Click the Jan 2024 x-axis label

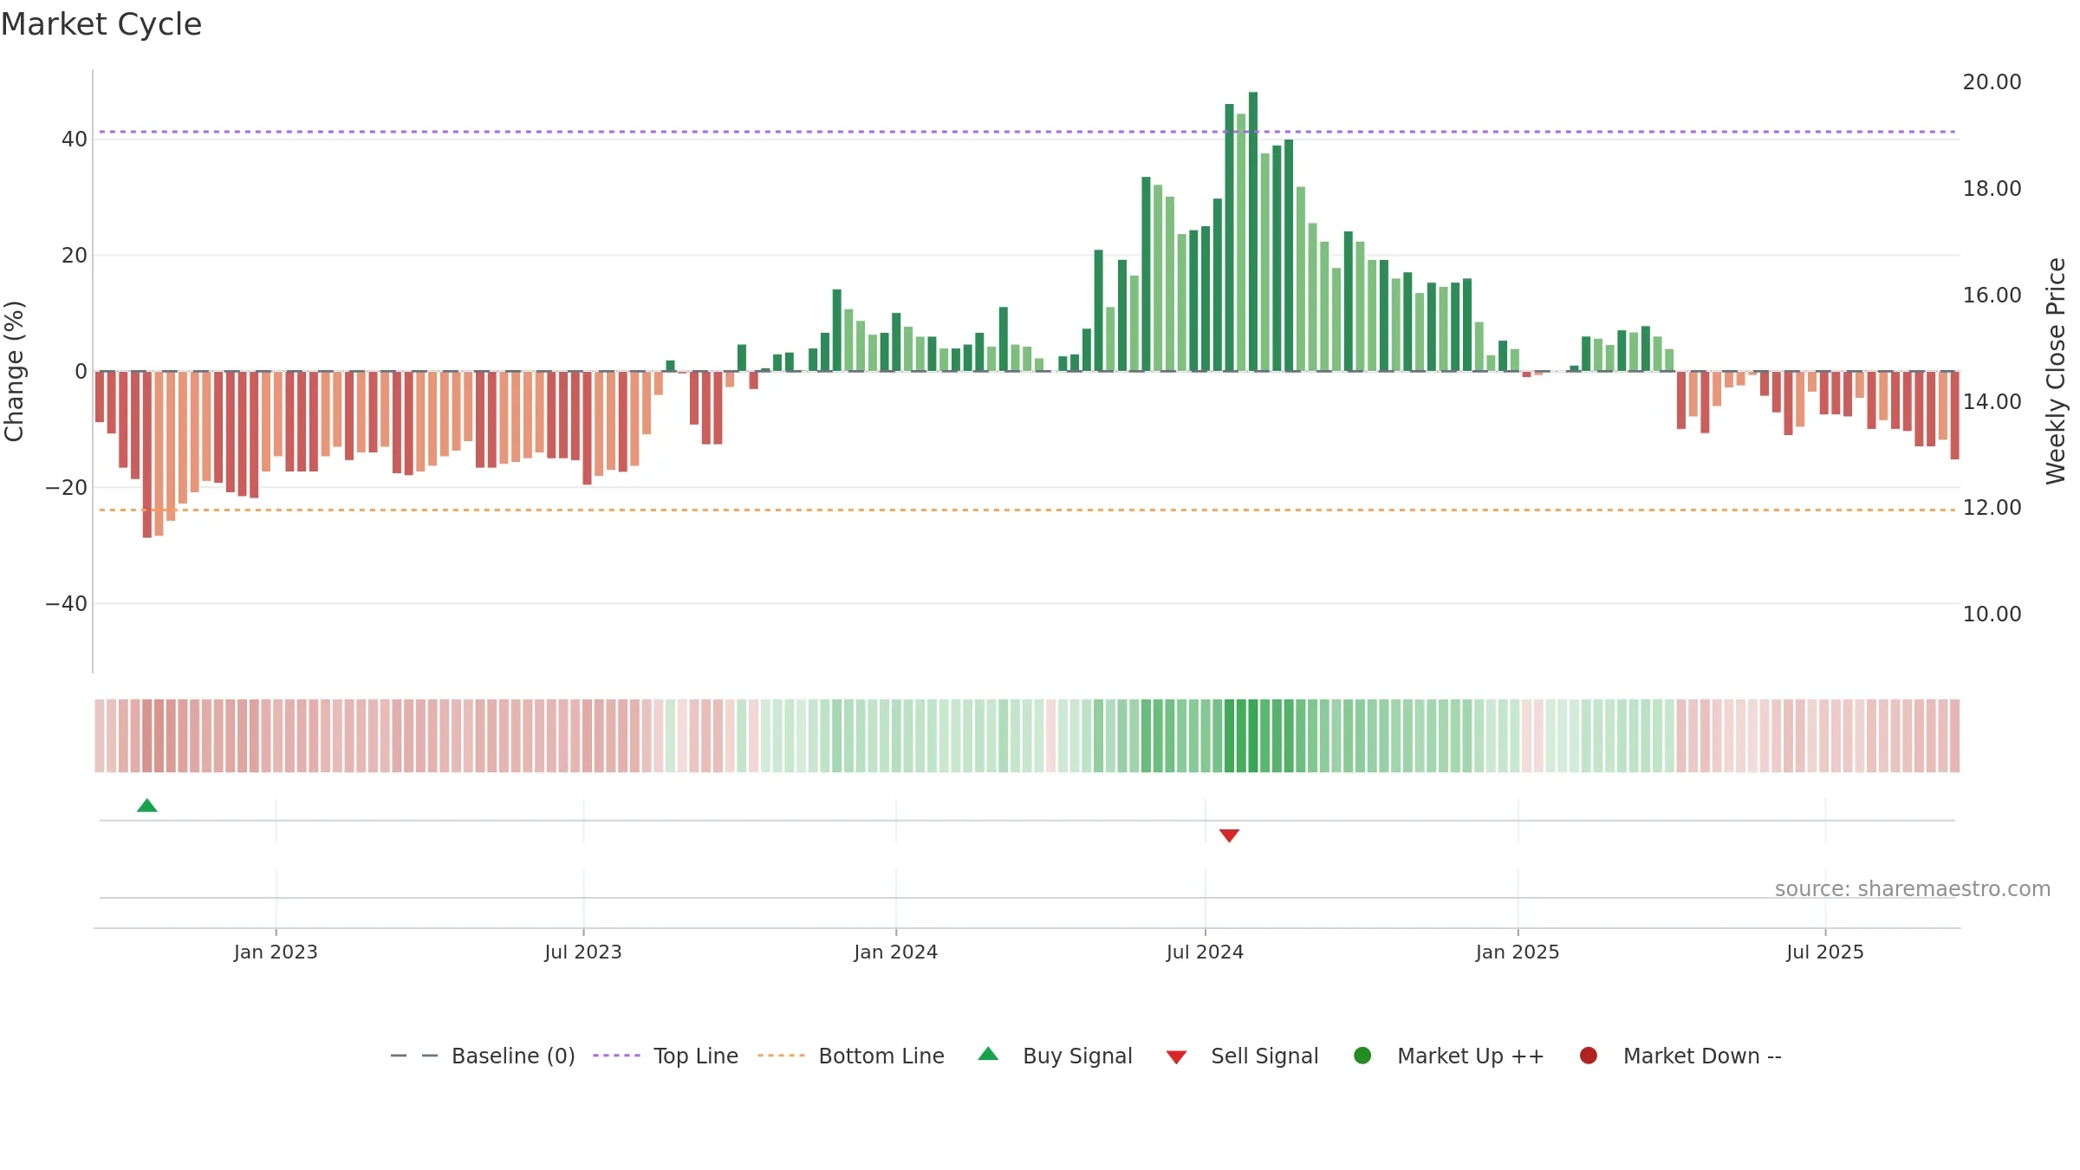[x=895, y=952]
